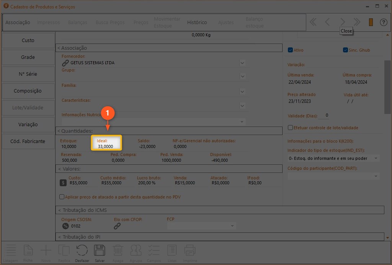This screenshot has height=265, width=392.
Task: Click the Ideal quantity field
Action: tap(106, 146)
